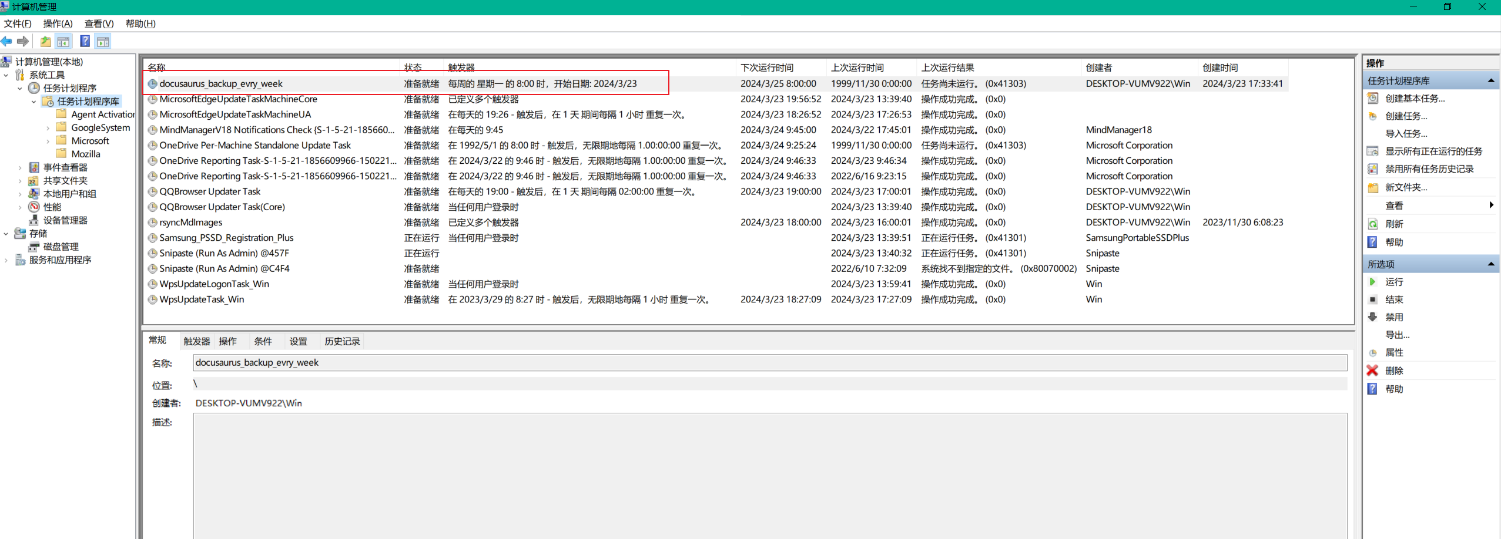The width and height of the screenshot is (1501, 539).
Task: Click the green Run icon (运行)
Action: (x=1373, y=282)
